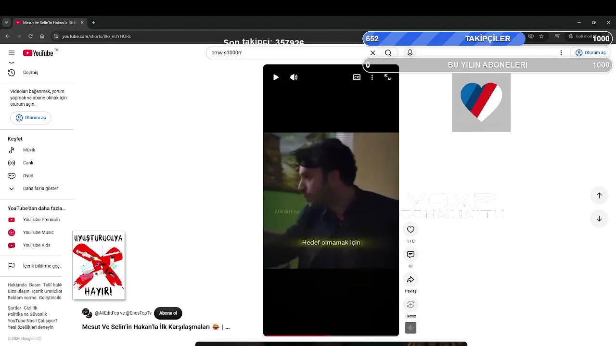Image resolution: width=616 pixels, height=346 pixels.
Task: Click the search box containing bmw s1000rr
Action: click(288, 53)
